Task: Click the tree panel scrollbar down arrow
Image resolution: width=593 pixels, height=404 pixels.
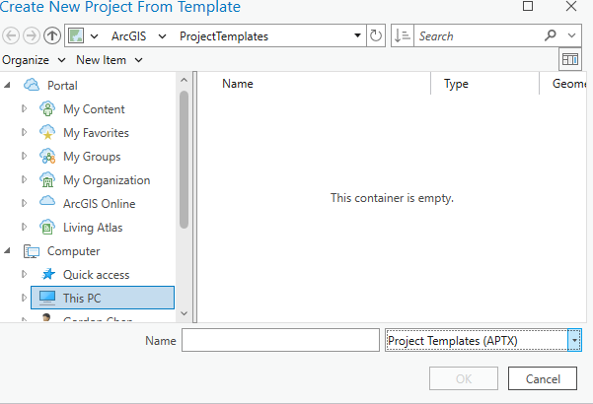Action: pos(184,312)
